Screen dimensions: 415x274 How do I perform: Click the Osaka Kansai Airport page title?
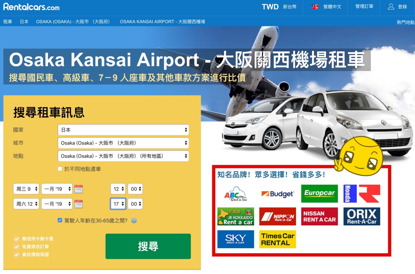pos(187,60)
